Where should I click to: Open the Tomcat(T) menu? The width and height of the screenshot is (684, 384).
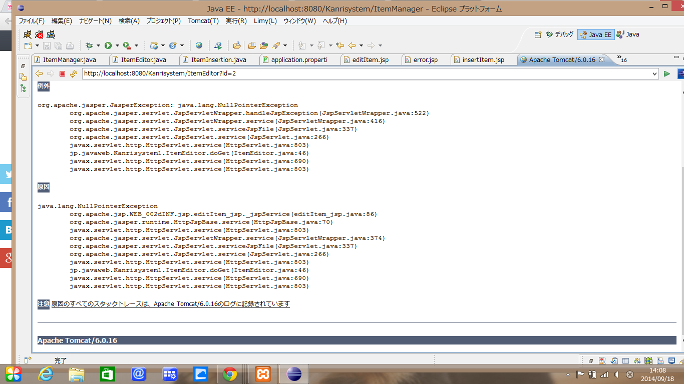coord(203,21)
